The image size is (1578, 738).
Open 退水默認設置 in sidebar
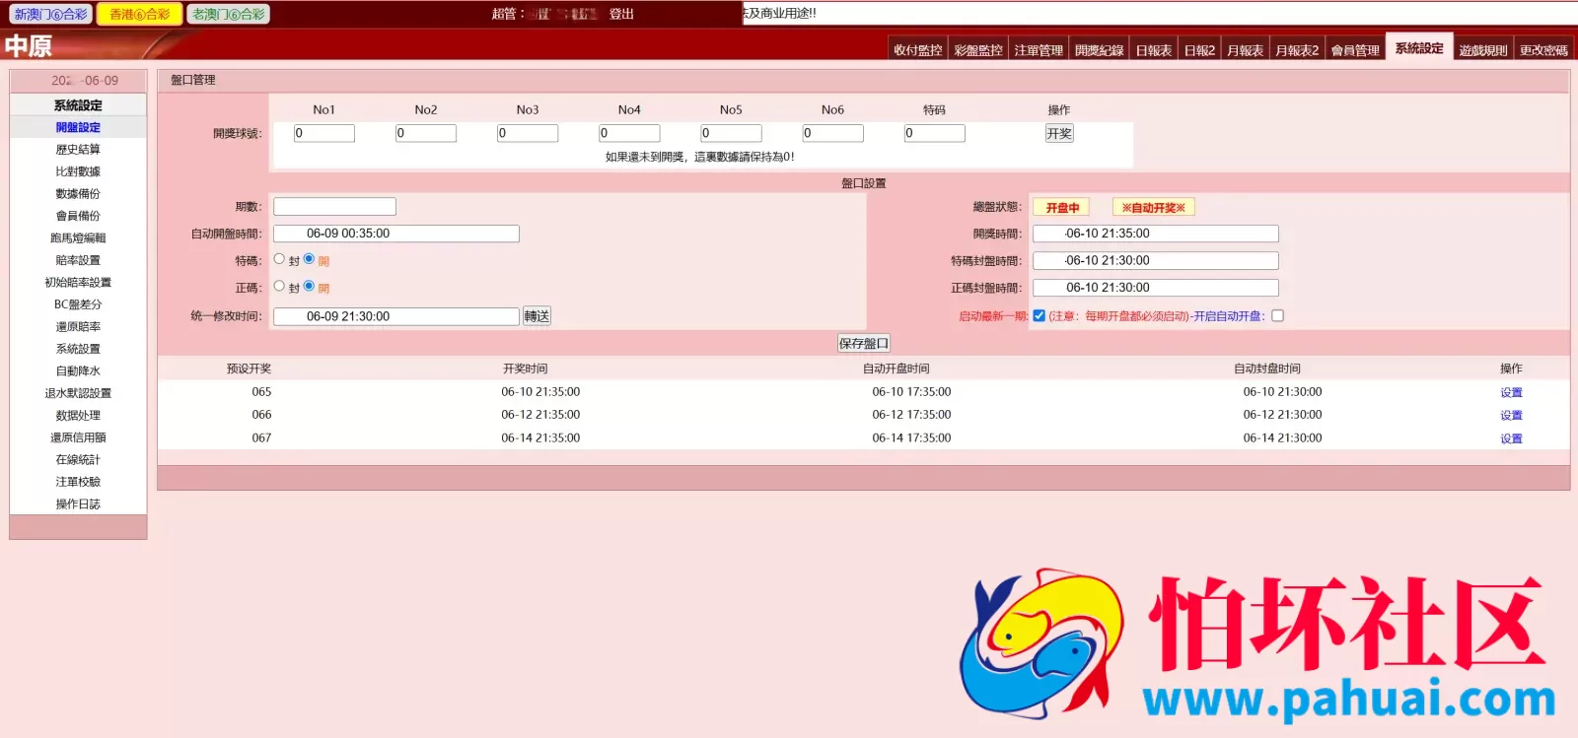[x=78, y=393]
